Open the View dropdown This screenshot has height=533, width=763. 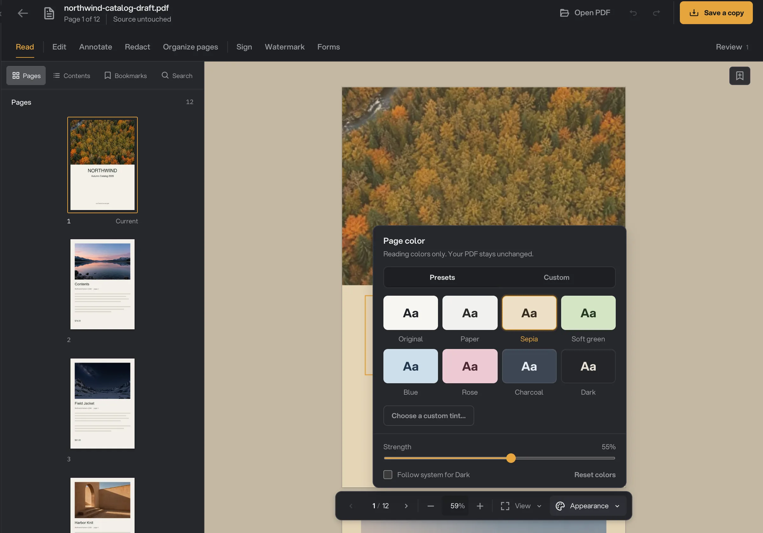pos(521,506)
